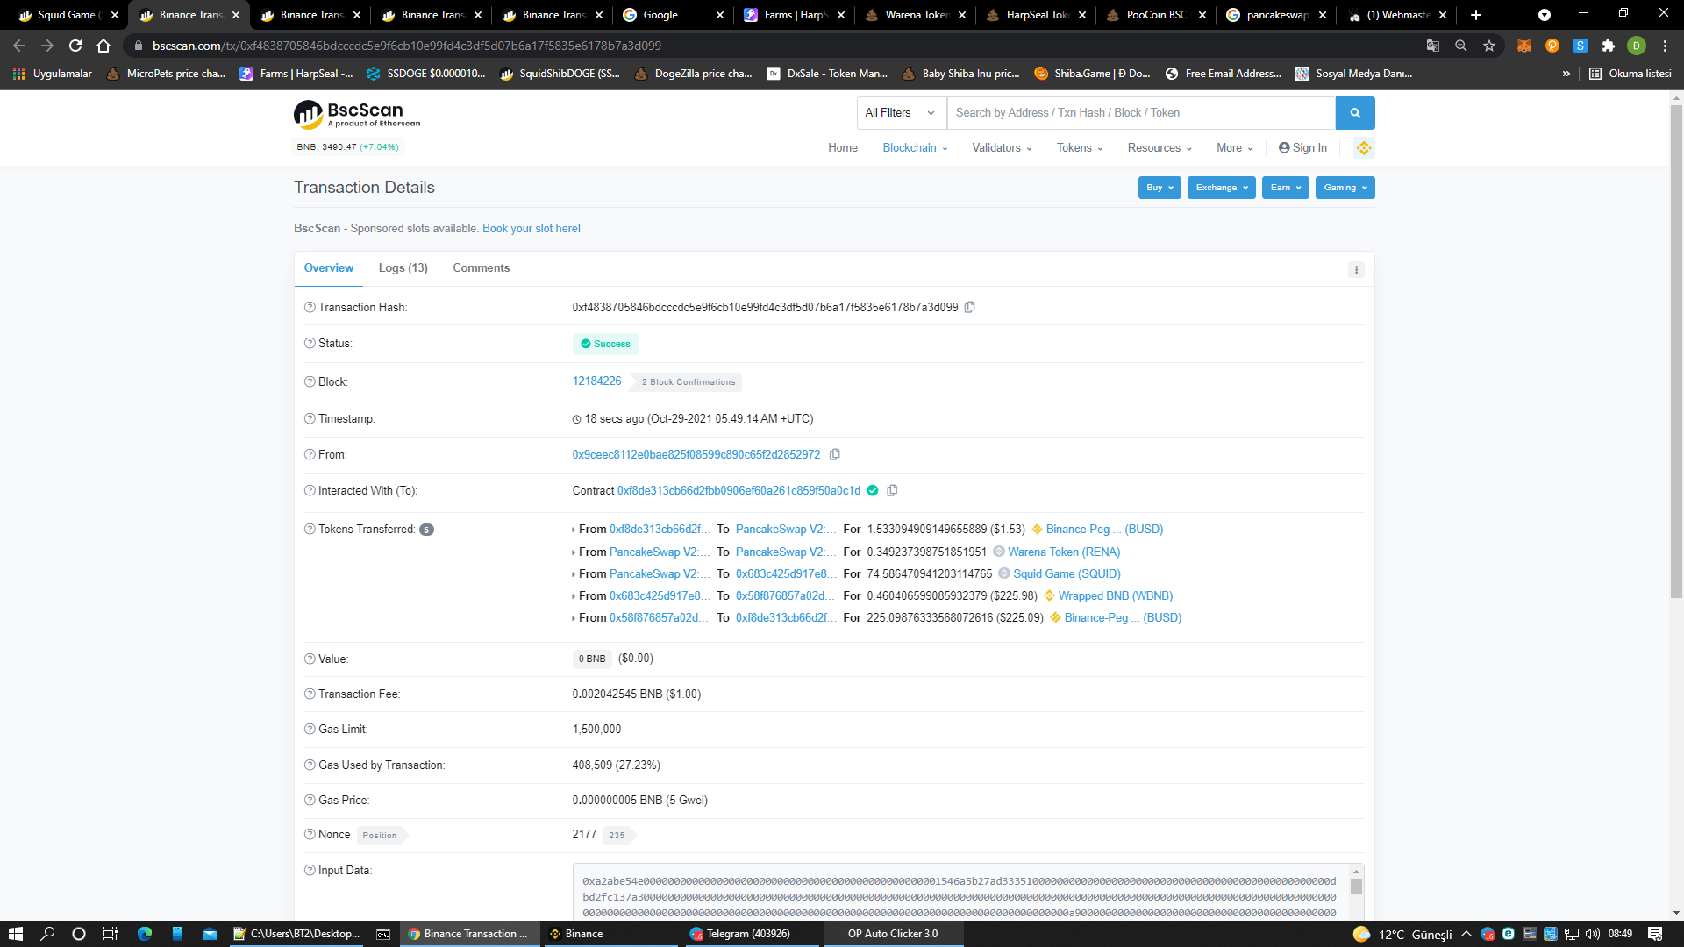Open Microsoft Edge from taskbar
The height and width of the screenshot is (947, 1684).
pyautogui.click(x=145, y=934)
